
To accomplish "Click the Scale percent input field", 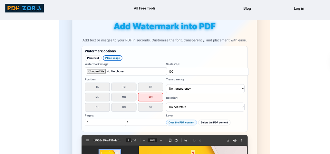I will point(207,72).
